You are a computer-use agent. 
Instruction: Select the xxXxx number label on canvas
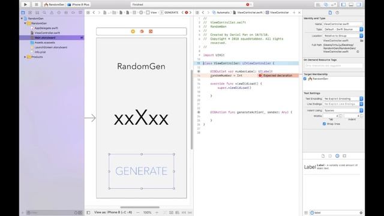[x=142, y=118]
